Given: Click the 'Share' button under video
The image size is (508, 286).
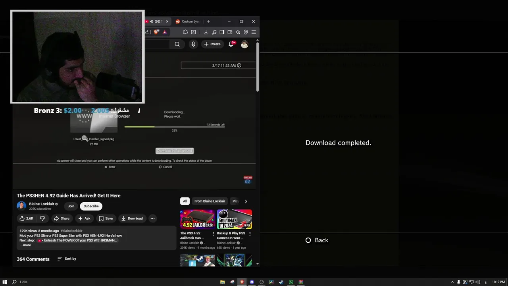Looking at the screenshot, I should click(62, 218).
